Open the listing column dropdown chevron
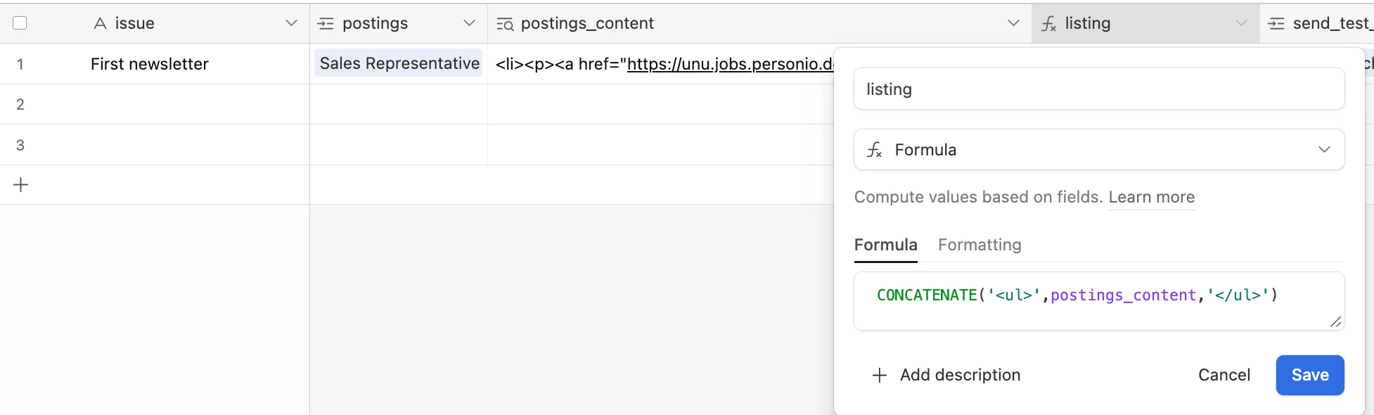This screenshot has height=415, width=1374. (x=1241, y=23)
